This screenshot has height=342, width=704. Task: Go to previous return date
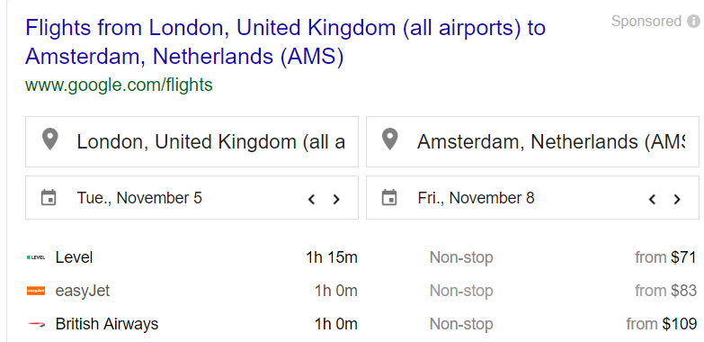652,199
